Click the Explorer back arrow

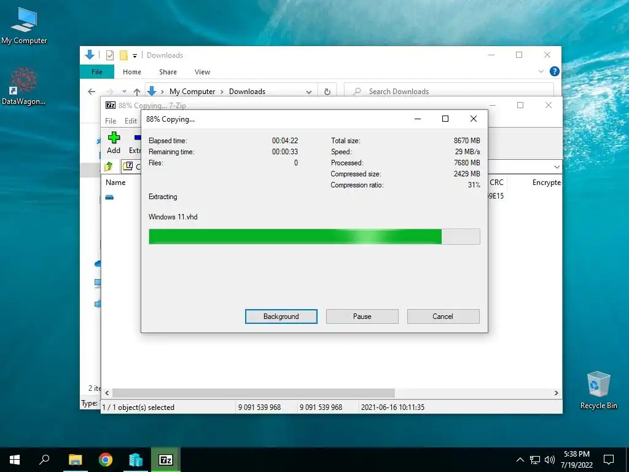(92, 92)
